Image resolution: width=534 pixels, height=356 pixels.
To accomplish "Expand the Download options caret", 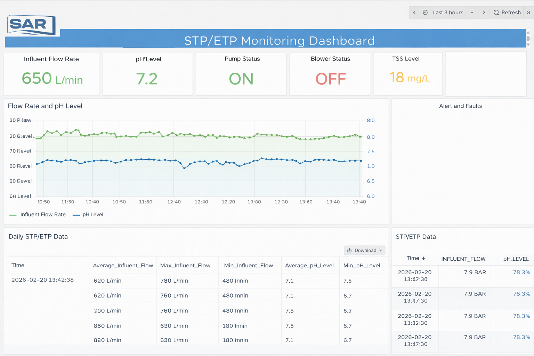I will coord(381,250).
